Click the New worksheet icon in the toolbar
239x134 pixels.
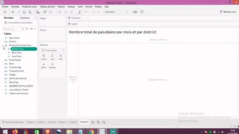tap(38, 12)
